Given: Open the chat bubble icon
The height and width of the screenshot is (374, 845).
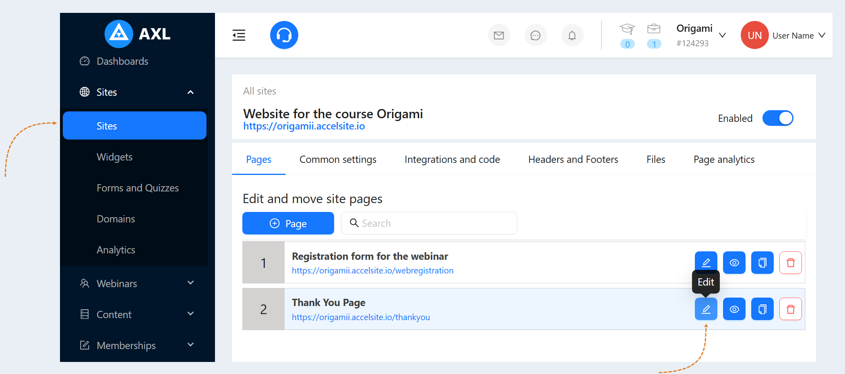Looking at the screenshot, I should click(535, 35).
